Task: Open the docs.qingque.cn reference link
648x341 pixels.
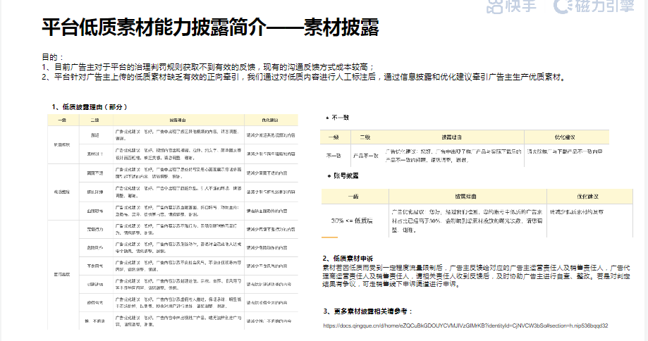Action: coord(465,325)
